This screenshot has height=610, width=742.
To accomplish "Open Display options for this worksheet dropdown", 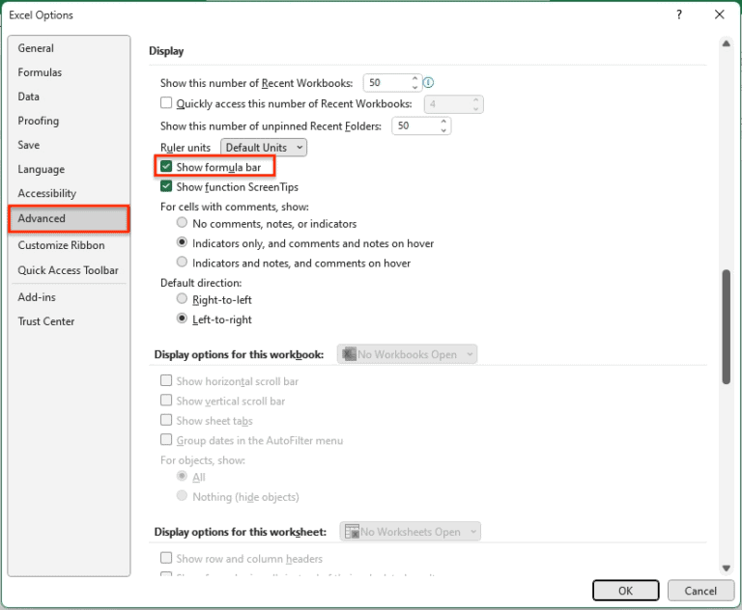I will (410, 532).
